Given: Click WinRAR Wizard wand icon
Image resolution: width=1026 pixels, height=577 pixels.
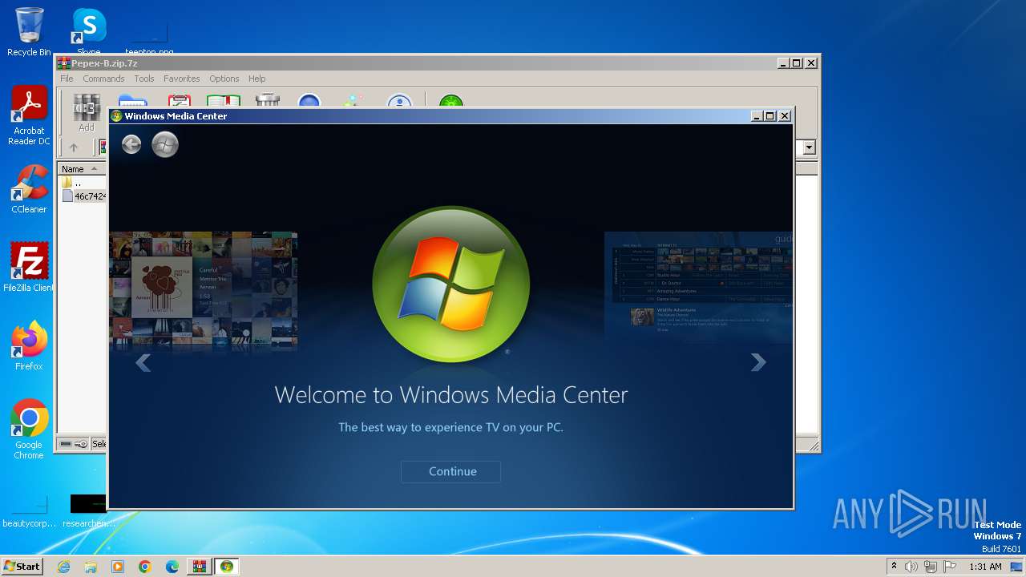Looking at the screenshot, I should (x=353, y=101).
